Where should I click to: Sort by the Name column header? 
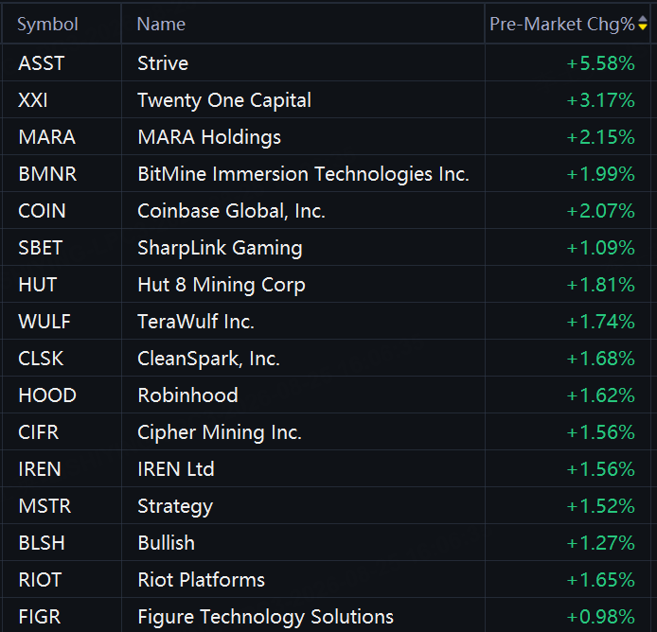pyautogui.click(x=161, y=25)
